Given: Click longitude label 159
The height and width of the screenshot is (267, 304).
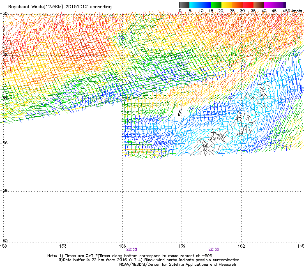Looking at the screenshot, I should click(182, 246).
